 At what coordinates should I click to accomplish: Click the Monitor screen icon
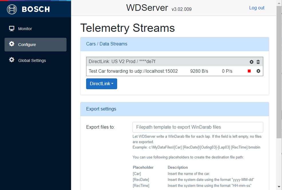(x=12, y=28)
